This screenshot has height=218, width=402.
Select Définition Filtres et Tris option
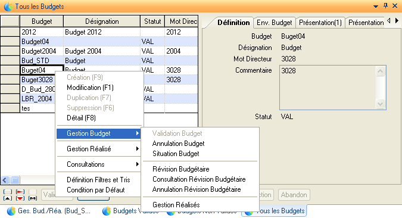pyautogui.click(x=98, y=180)
